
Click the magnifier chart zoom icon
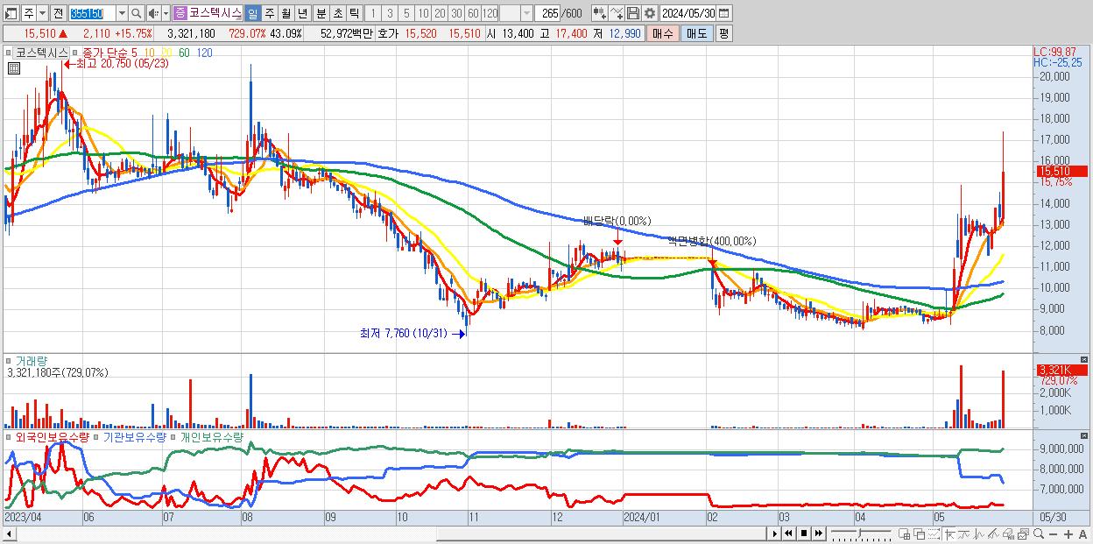tap(1039, 534)
